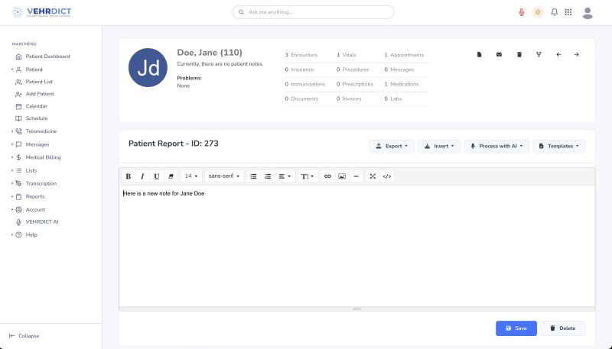Open the paragraph alignment dropdown
The image size is (612, 349).
point(285,176)
